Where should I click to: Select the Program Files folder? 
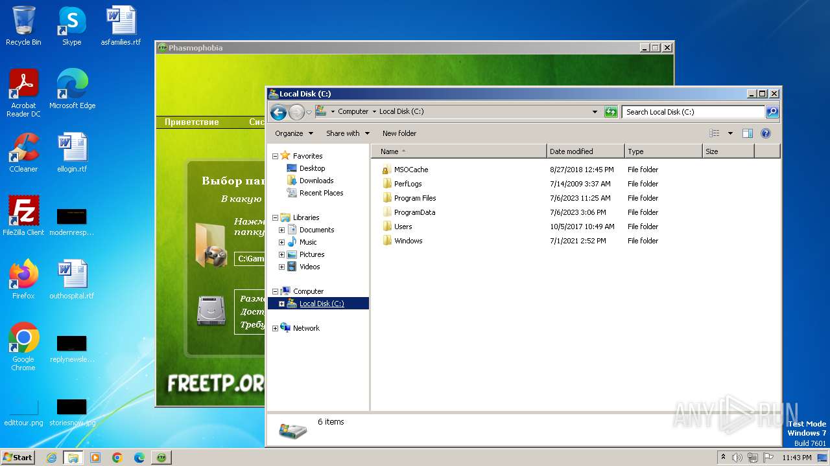coord(415,198)
